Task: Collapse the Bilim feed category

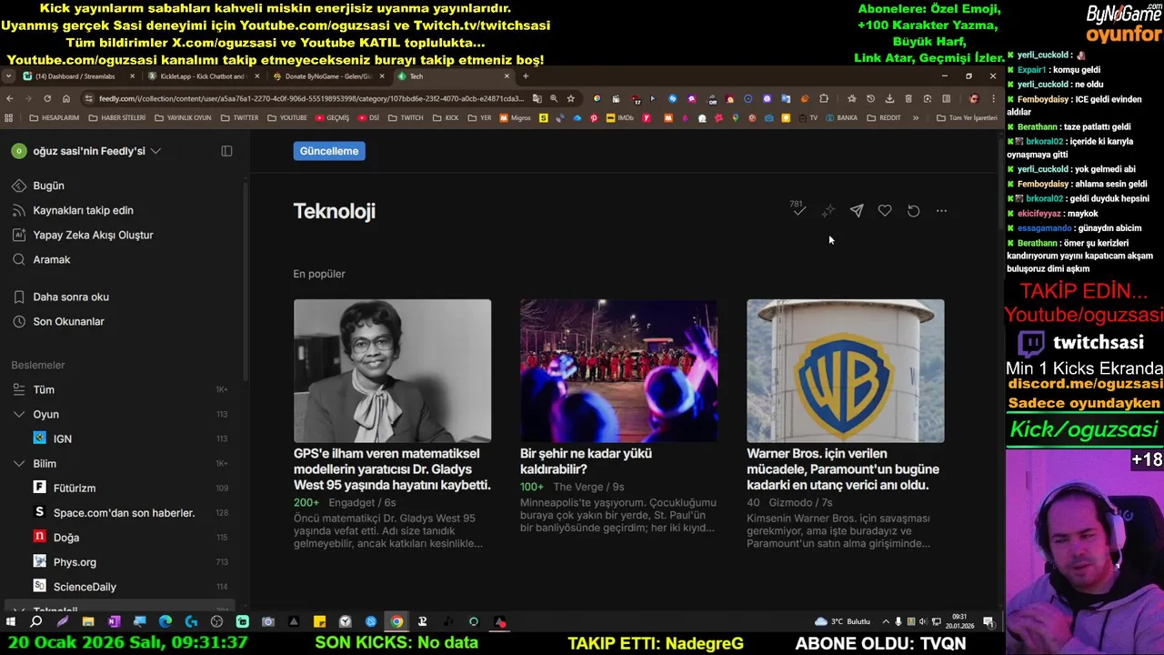Action: (x=19, y=463)
